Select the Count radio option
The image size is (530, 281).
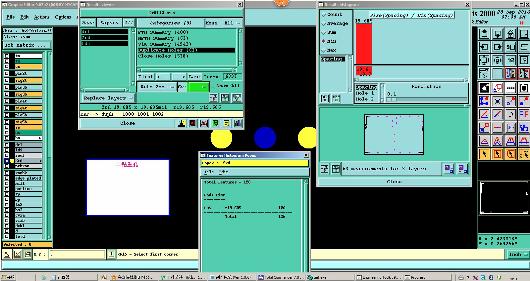[x=324, y=15]
